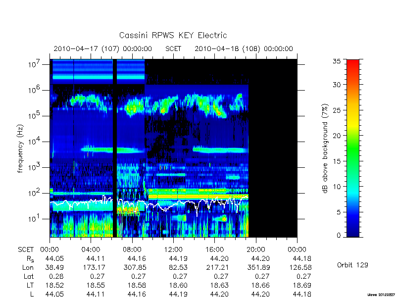Click the y-axis label '10⁷'
Viewport: 396px width, 297px height.
pos(35,64)
